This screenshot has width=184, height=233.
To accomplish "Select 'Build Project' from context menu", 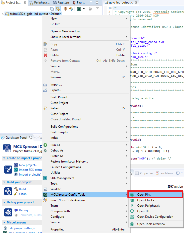I will coord(59,97).
